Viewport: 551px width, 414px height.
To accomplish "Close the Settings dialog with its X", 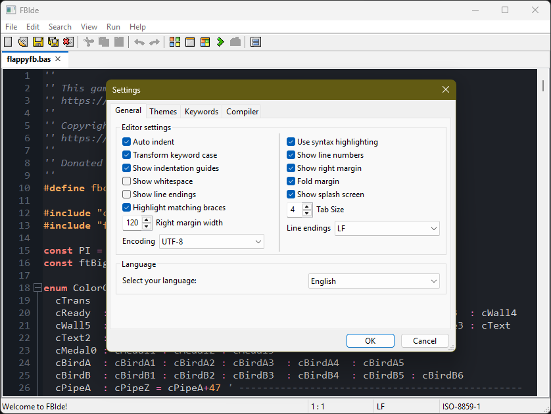I will tap(446, 89).
